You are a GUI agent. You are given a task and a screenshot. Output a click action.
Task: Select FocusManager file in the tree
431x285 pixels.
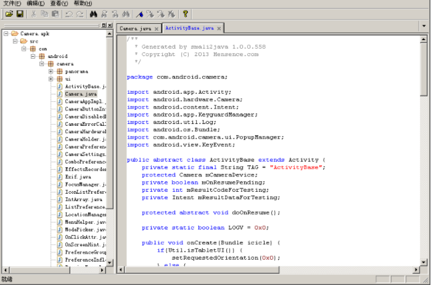[85, 184]
